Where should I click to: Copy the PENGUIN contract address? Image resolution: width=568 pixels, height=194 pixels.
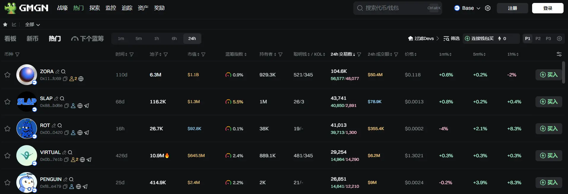pos(65,187)
